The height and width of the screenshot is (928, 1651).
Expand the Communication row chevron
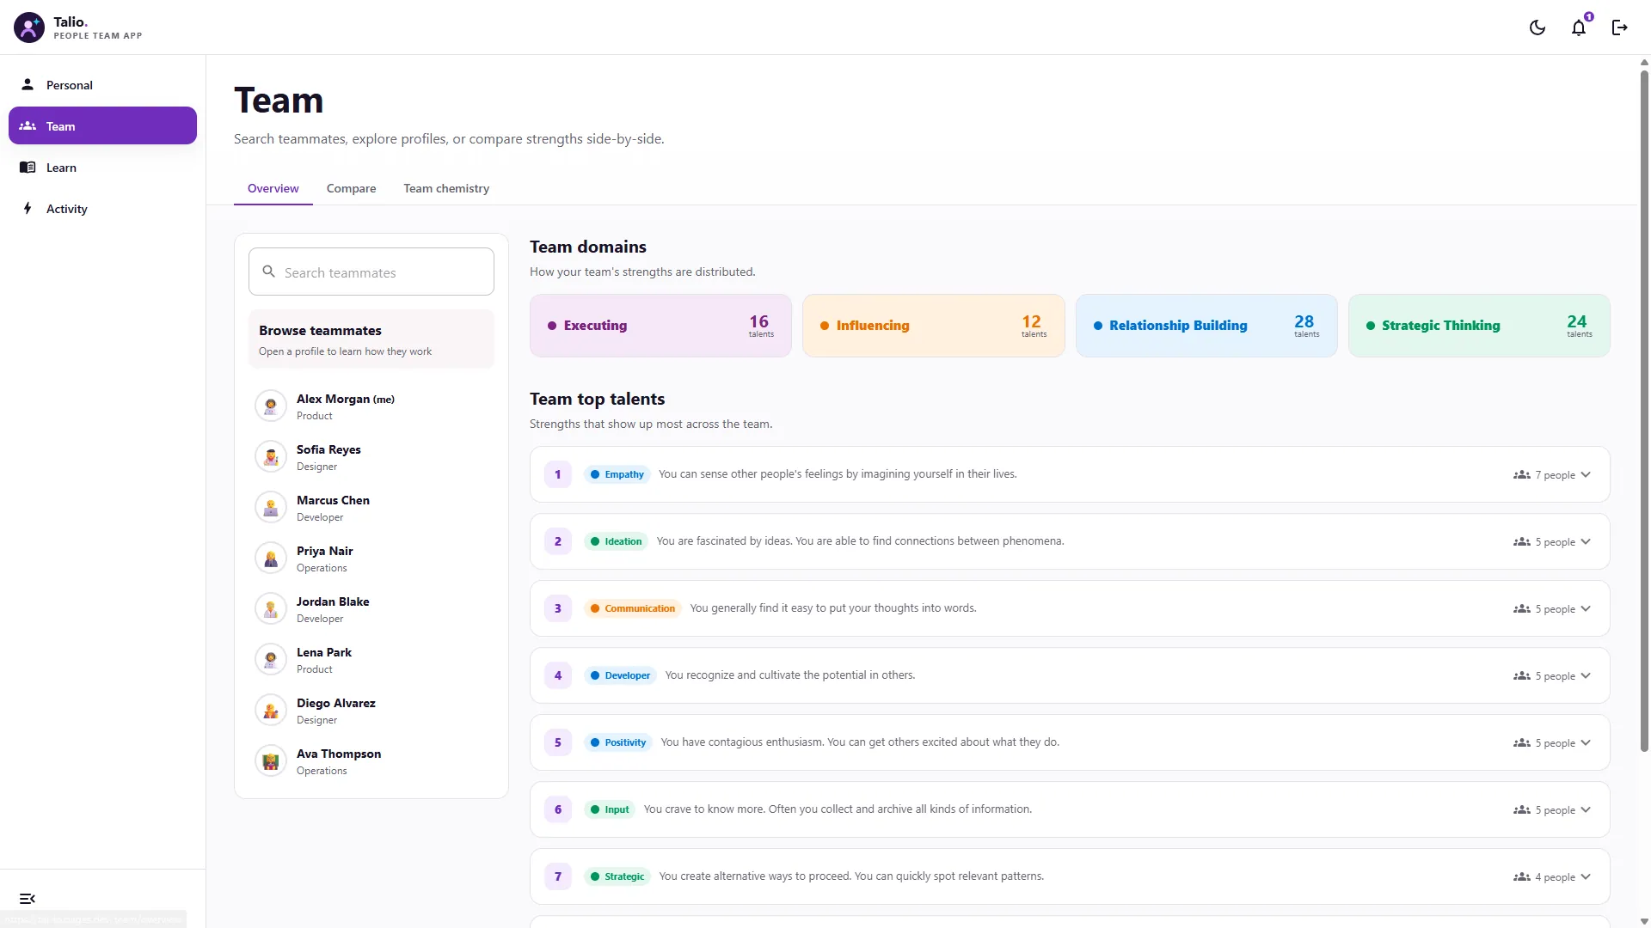[1586, 608]
